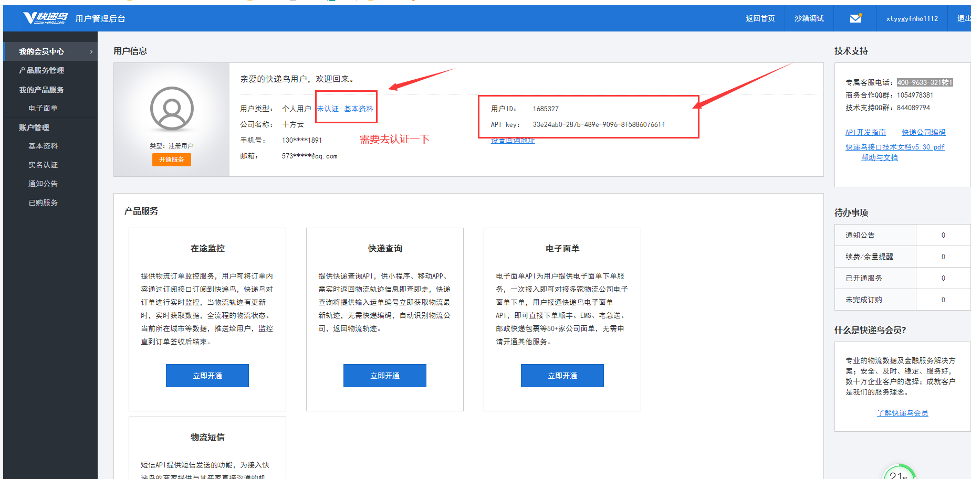
Task: Click 通知公告 row in 待办事项
Action: (902, 235)
